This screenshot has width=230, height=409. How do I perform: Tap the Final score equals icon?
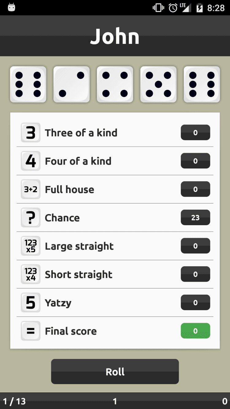[31, 331]
